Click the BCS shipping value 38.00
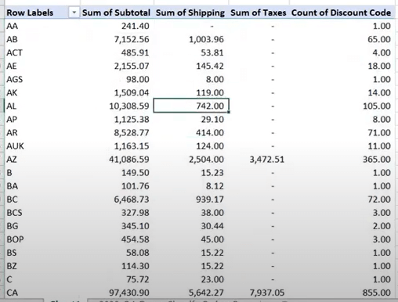 212,213
